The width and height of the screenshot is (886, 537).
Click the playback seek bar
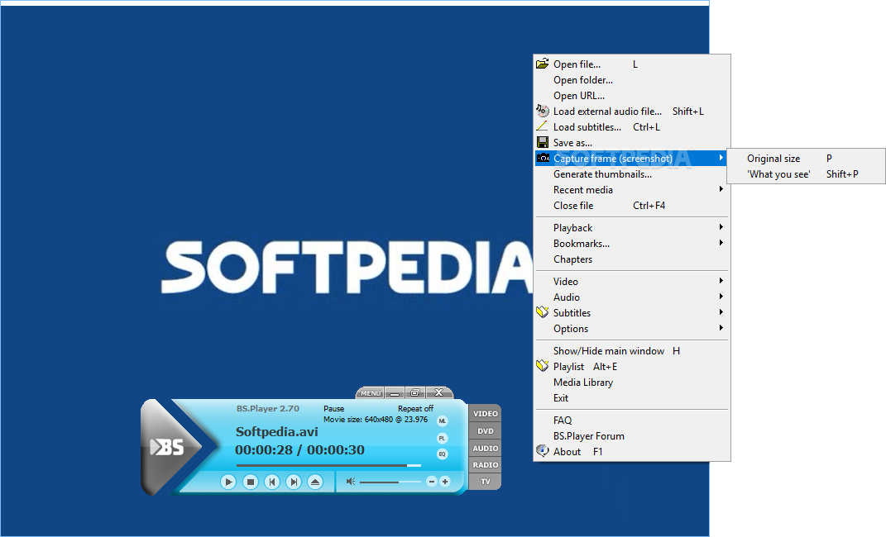point(328,465)
